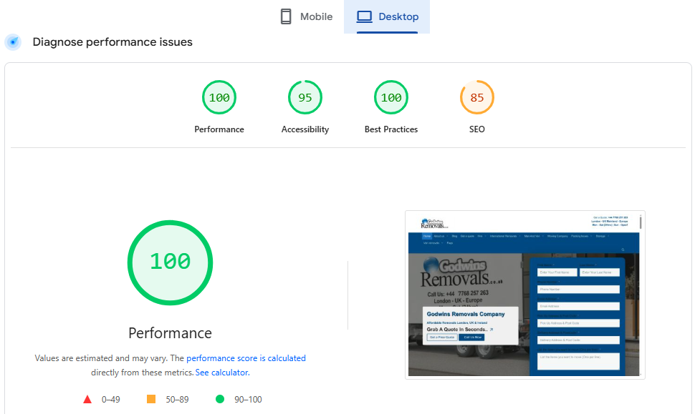Click the SEO score gauge showing 85
Image resolution: width=695 pixels, height=414 pixels.
[477, 97]
